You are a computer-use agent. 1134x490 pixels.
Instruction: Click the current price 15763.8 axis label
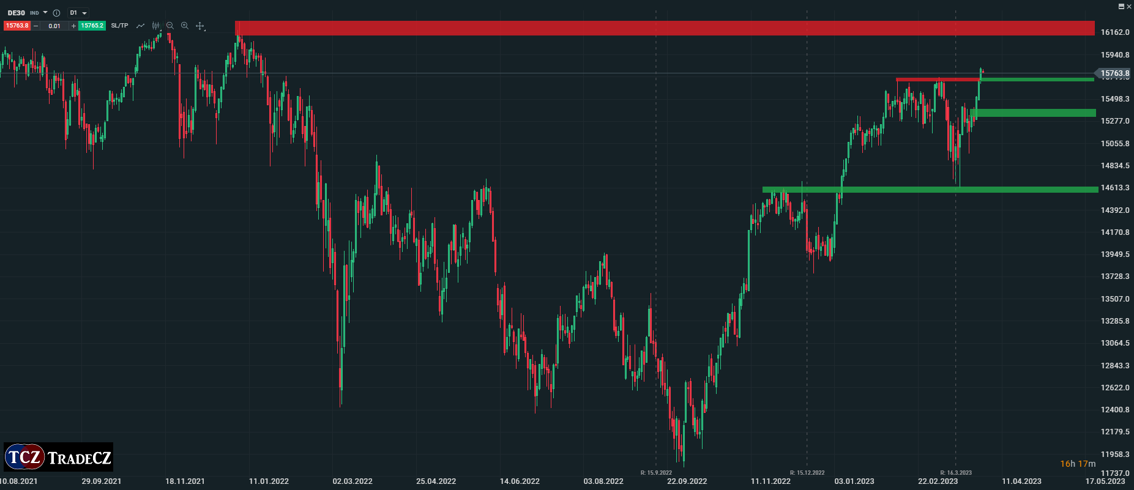point(1114,73)
